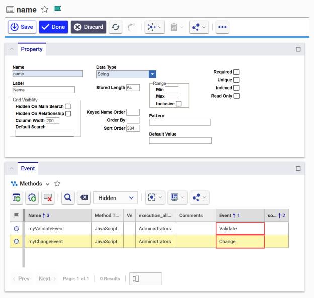Toggle the Required checkbox
Screen dimensions: 314x298
[237, 72]
